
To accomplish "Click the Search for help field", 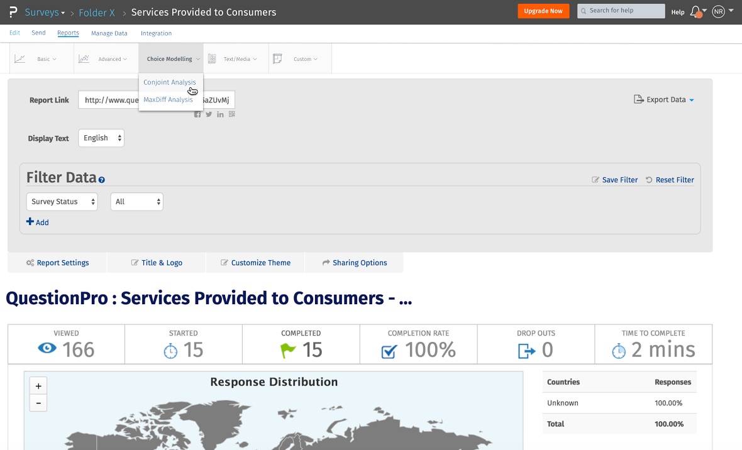I will point(621,11).
